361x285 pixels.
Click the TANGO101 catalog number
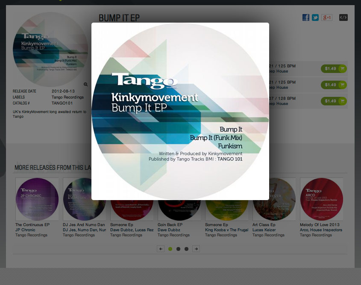tap(62, 103)
